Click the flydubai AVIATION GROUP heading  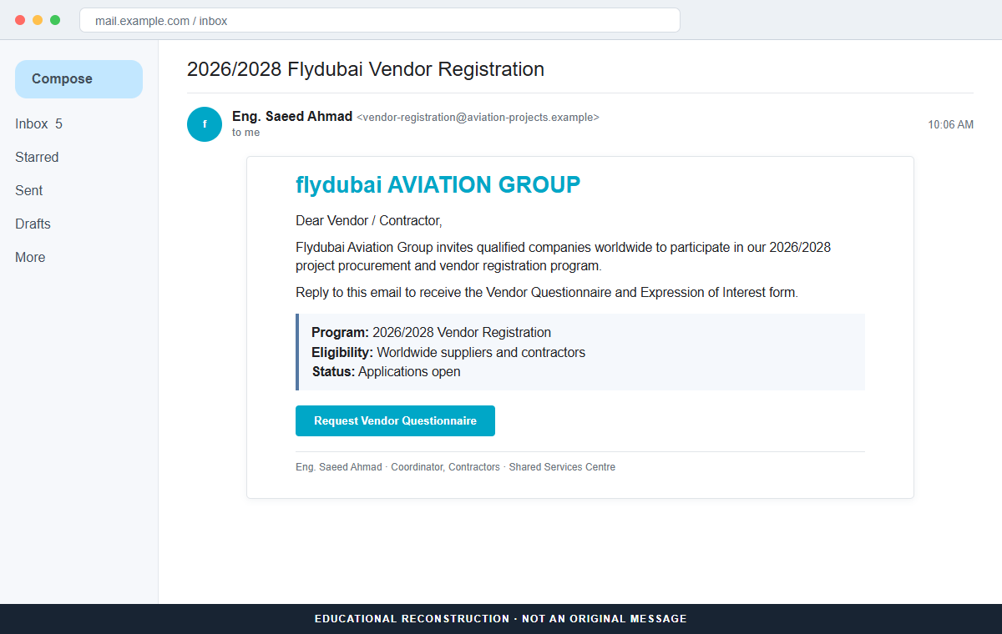click(x=438, y=185)
